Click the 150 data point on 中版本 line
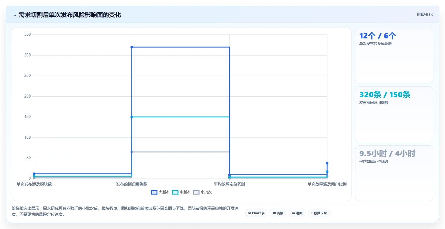The height and width of the screenshot is (229, 445). point(132,117)
